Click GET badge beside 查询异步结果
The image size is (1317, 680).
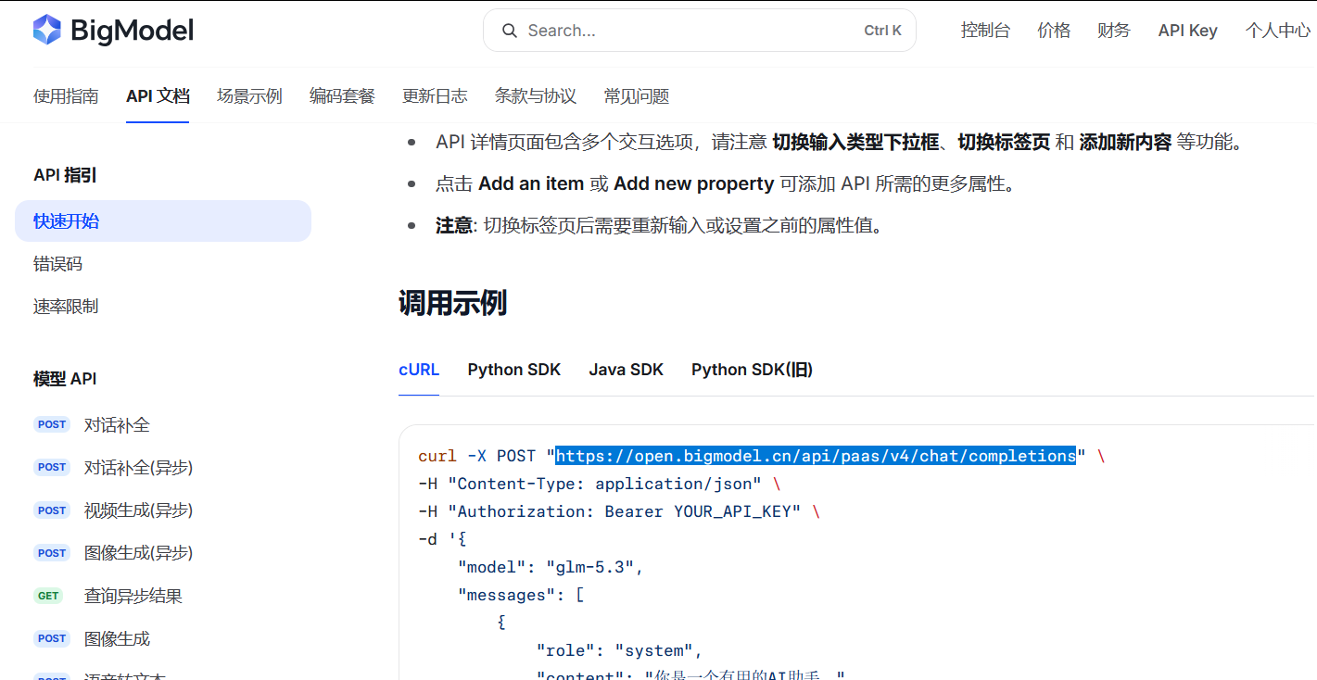[48, 596]
